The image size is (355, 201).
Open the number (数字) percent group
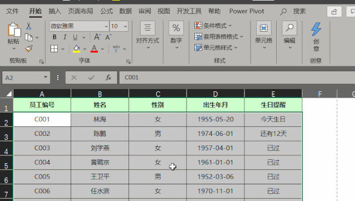(x=176, y=36)
